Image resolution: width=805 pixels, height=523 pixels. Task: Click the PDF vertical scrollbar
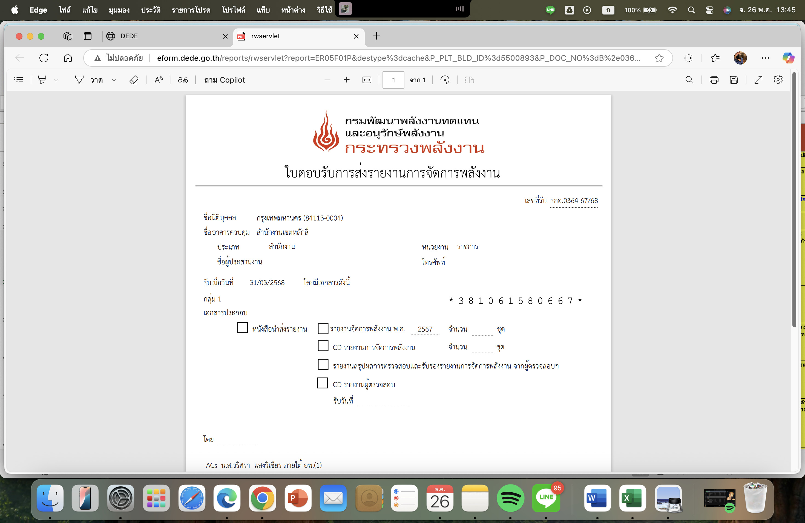794,199
